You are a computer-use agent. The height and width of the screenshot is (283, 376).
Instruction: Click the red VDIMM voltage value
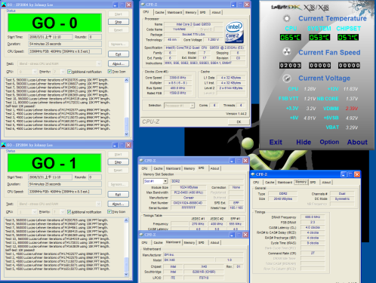(x=352, y=109)
